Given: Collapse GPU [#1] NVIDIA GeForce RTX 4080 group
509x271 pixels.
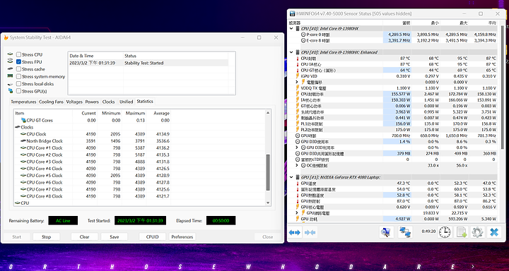Looking at the screenshot, I should (x=291, y=177).
